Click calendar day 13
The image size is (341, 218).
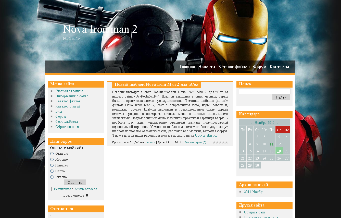click(x=287, y=144)
